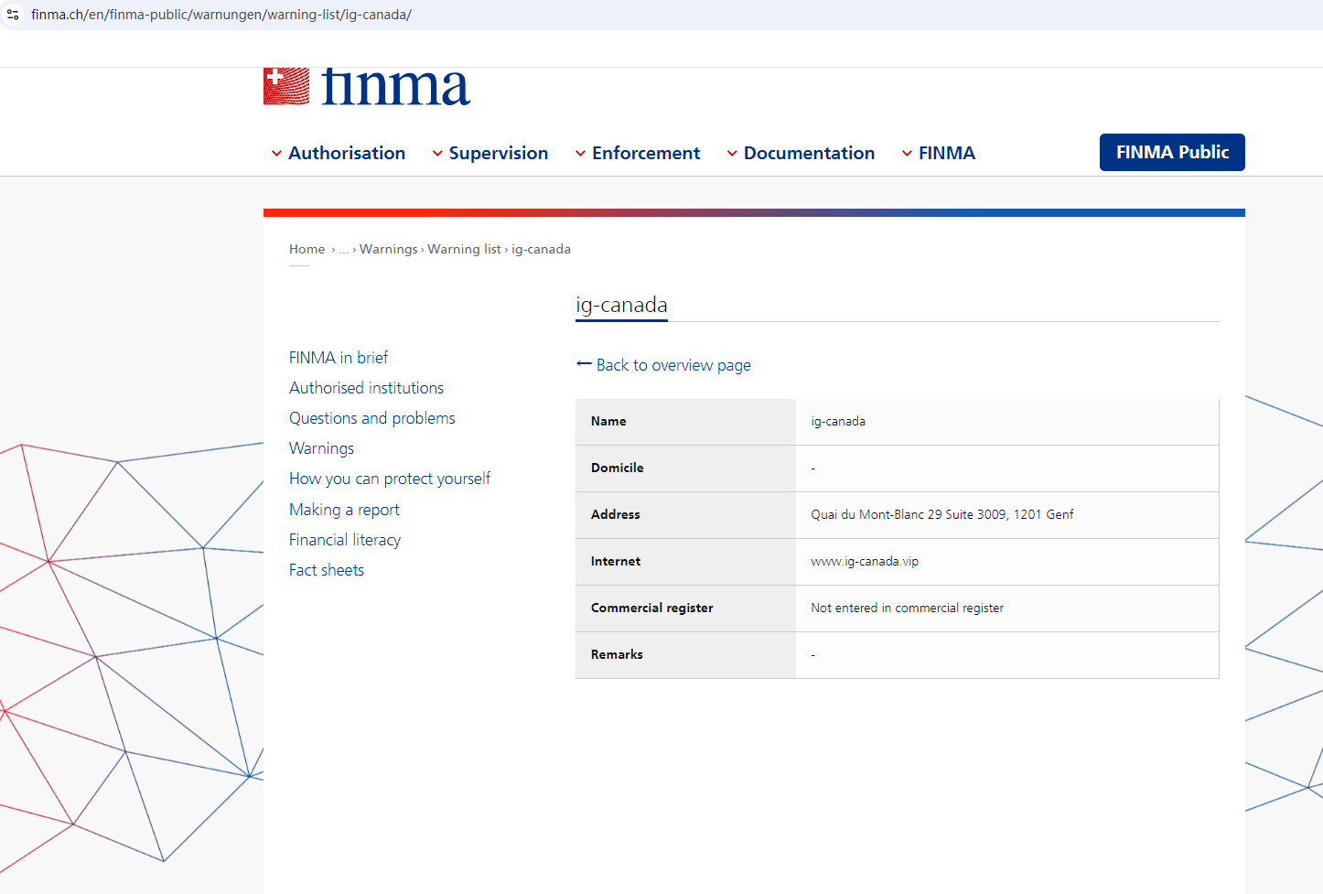Click the browser address bar URL
The height and width of the screenshot is (894, 1323).
221,15
